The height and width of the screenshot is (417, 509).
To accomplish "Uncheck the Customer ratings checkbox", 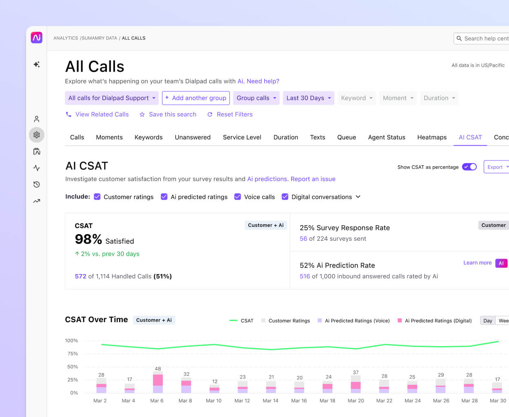I will point(97,196).
